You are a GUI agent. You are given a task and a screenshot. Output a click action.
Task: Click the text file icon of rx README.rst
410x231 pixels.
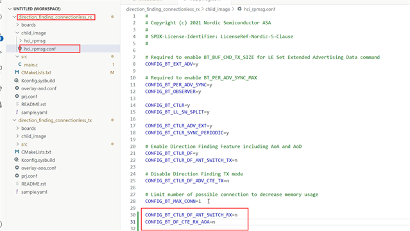tap(17, 104)
